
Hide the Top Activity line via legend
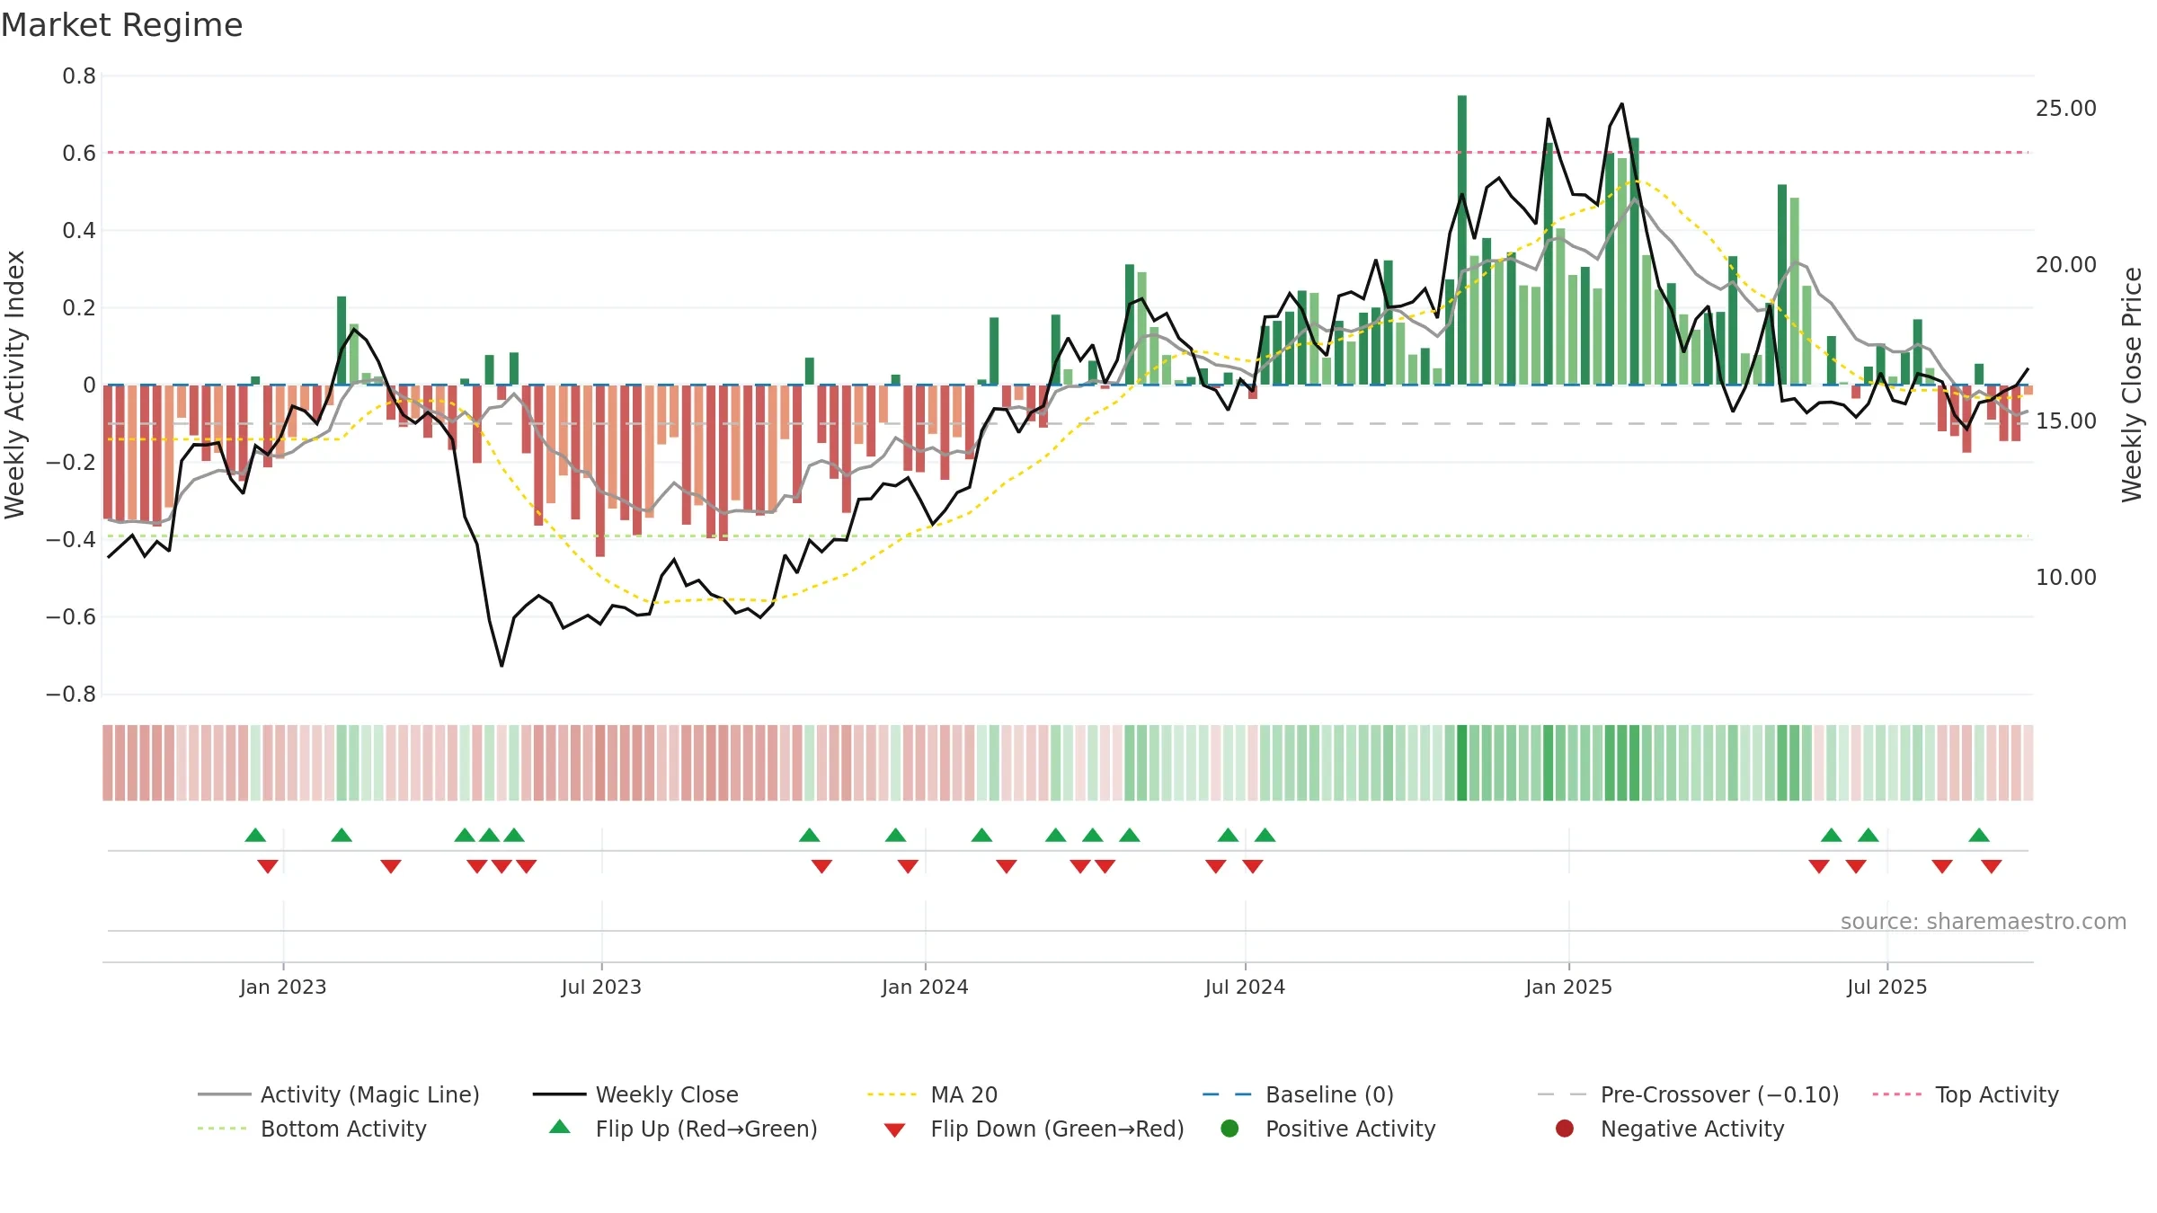[x=1966, y=1094]
